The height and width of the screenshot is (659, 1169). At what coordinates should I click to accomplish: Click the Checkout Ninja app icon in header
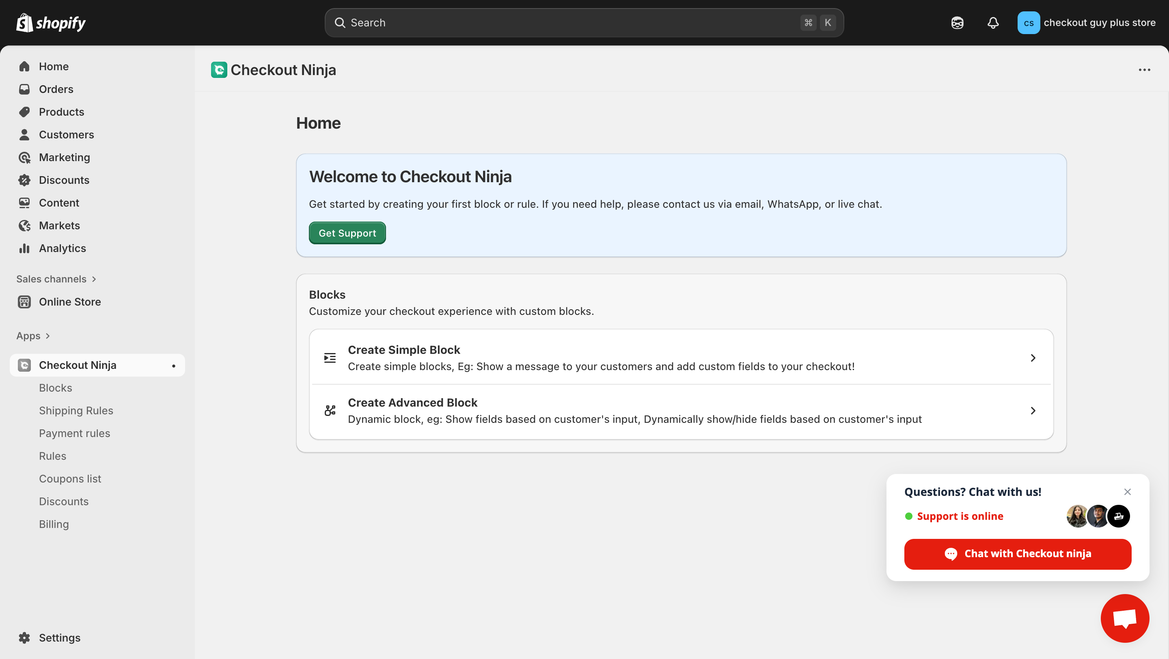point(219,69)
